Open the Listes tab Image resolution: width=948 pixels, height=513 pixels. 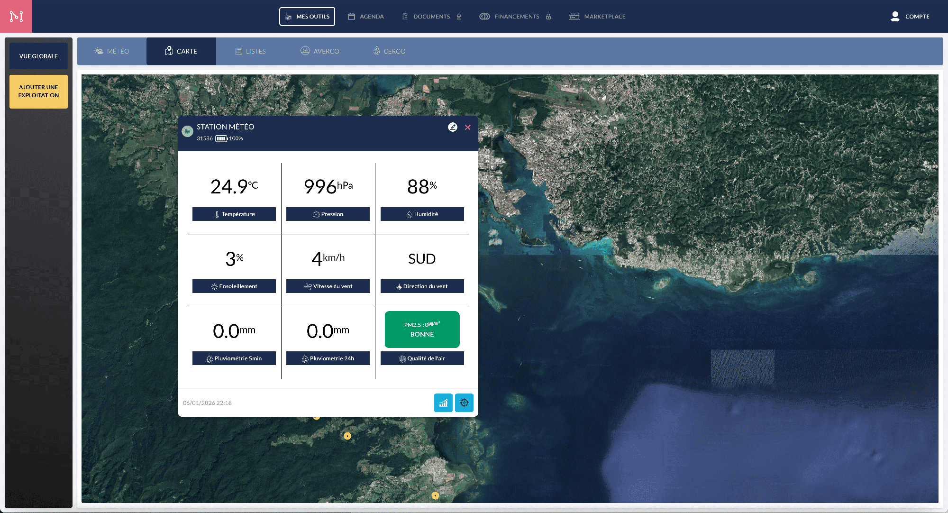(251, 51)
